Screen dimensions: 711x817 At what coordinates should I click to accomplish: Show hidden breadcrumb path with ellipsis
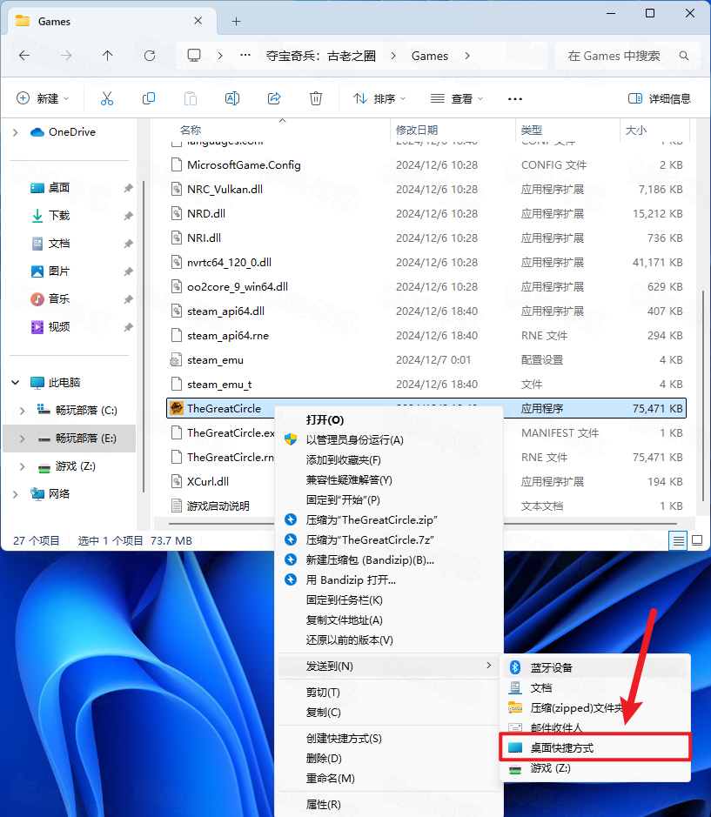[x=245, y=55]
